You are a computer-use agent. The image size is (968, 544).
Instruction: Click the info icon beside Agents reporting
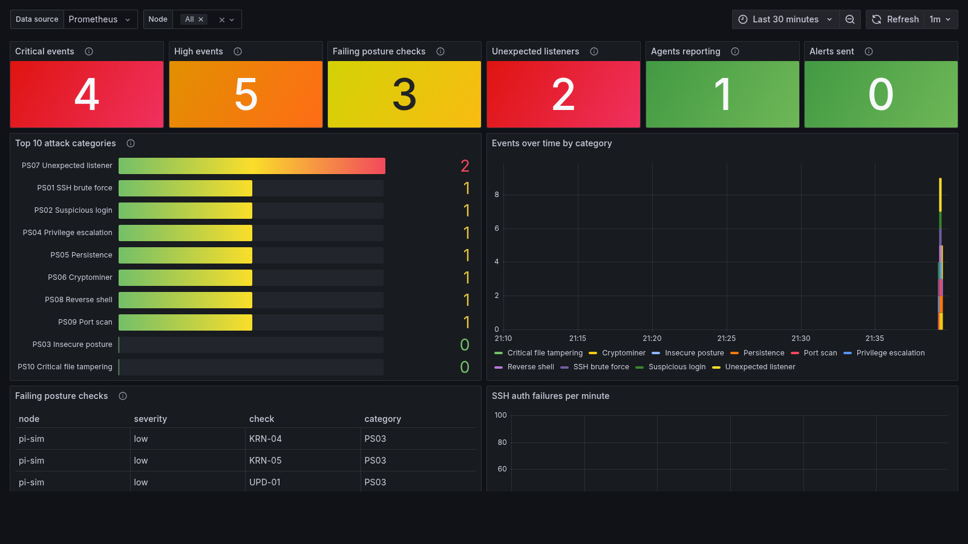(735, 51)
